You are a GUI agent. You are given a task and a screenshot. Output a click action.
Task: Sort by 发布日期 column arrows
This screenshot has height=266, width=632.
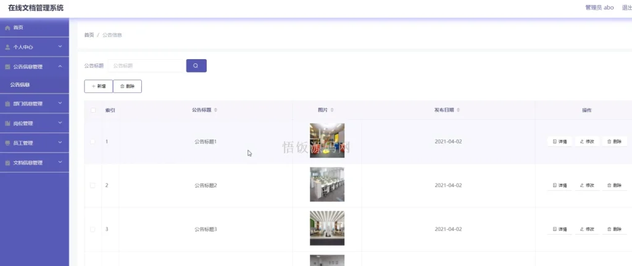point(459,110)
